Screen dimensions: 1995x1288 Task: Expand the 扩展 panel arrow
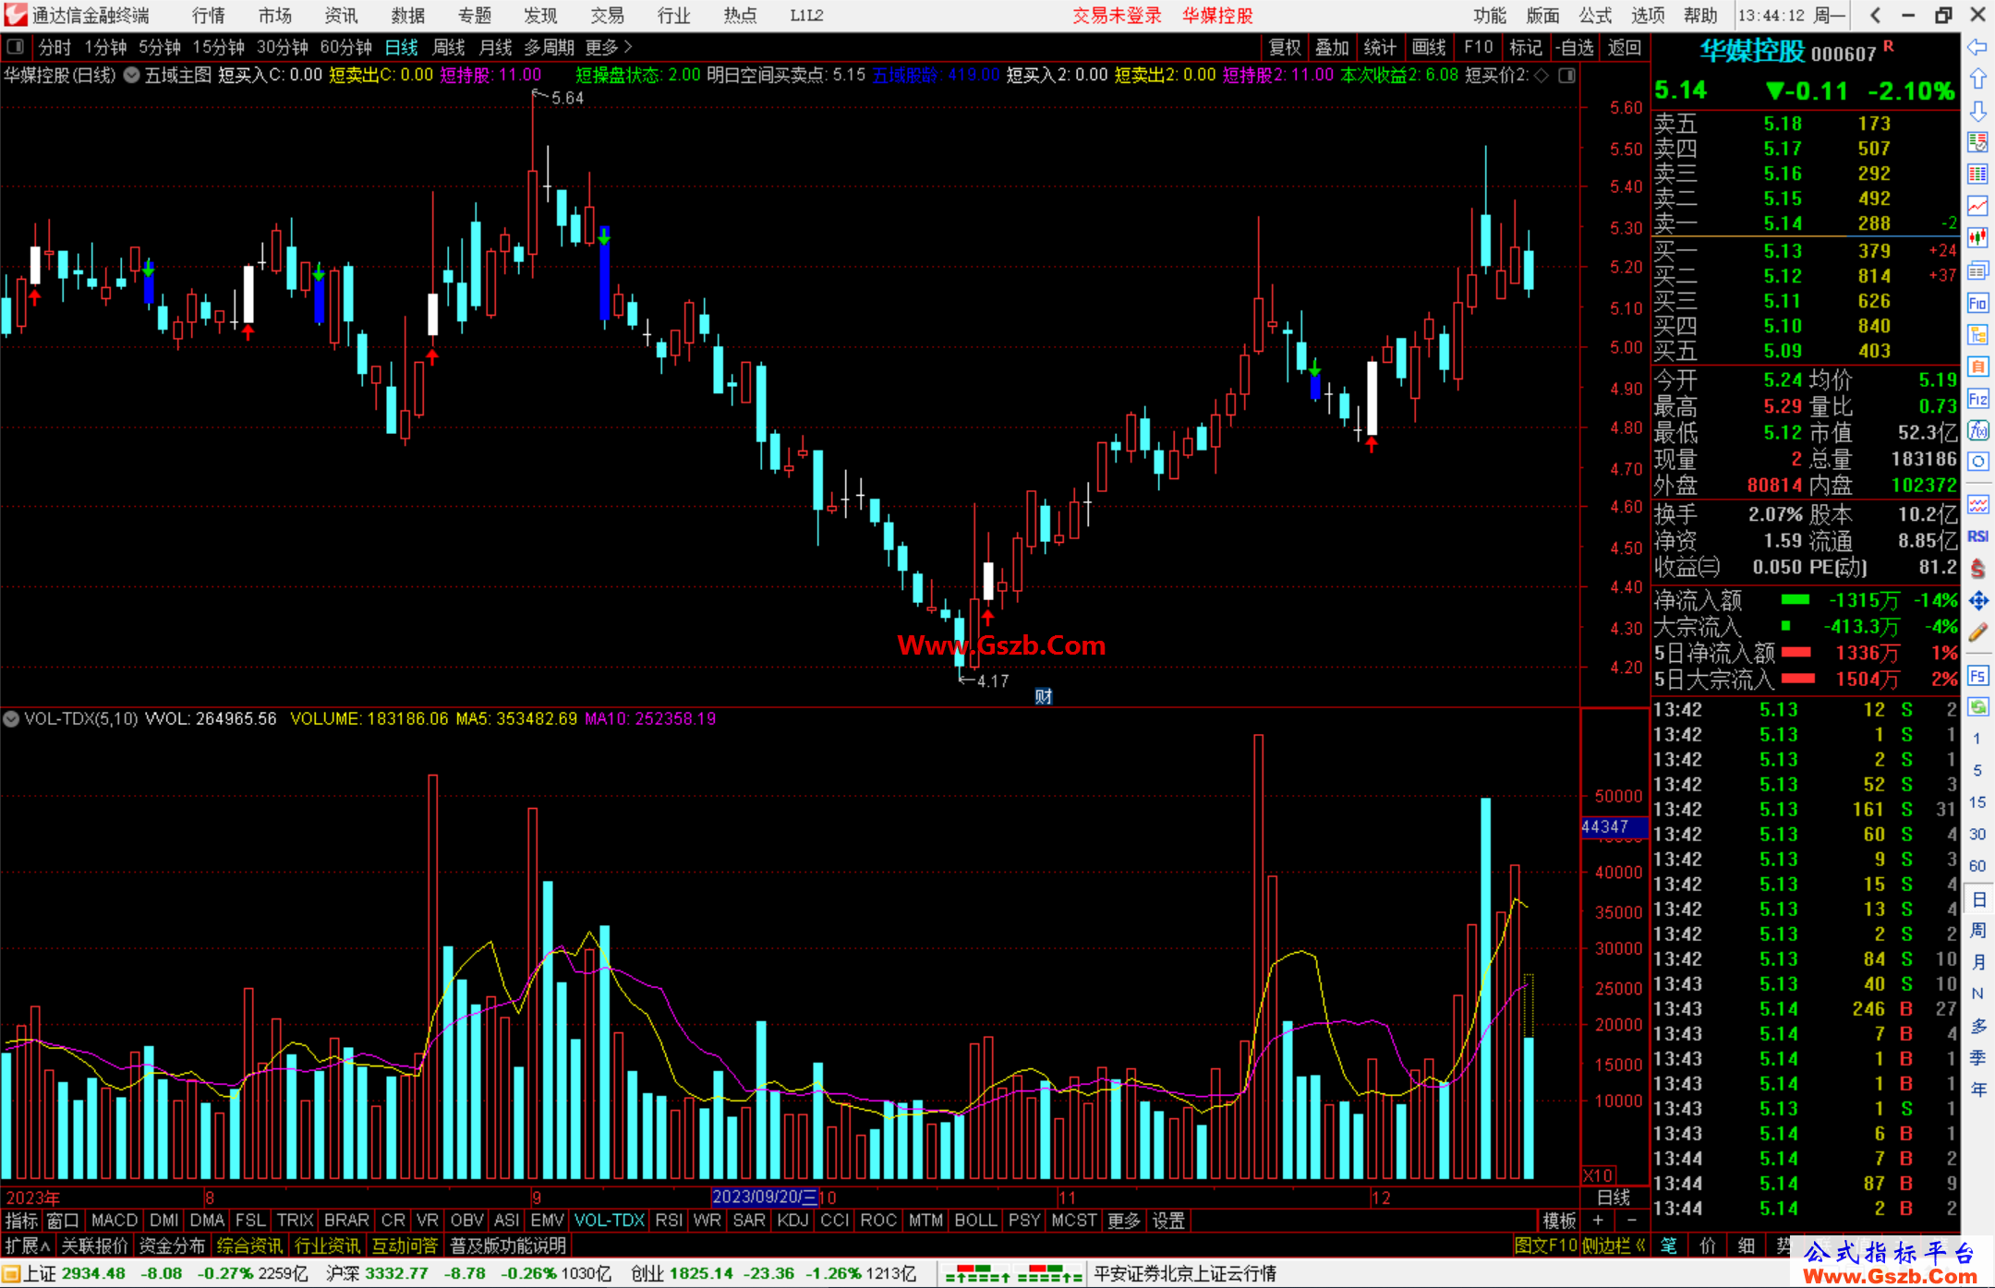pos(28,1246)
